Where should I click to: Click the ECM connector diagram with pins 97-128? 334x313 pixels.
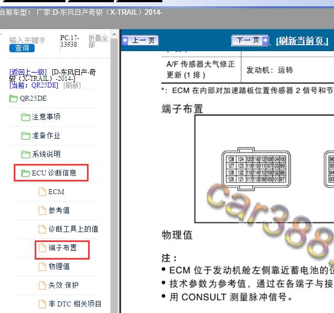coord(256,169)
